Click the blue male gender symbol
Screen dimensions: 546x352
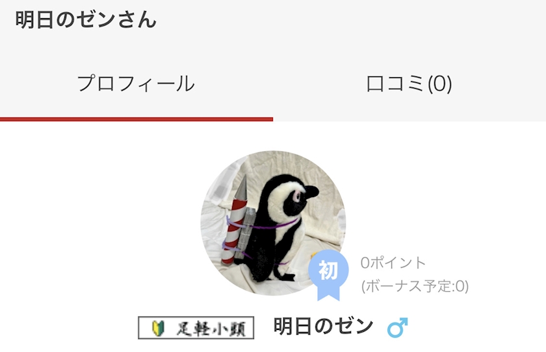[397, 327]
